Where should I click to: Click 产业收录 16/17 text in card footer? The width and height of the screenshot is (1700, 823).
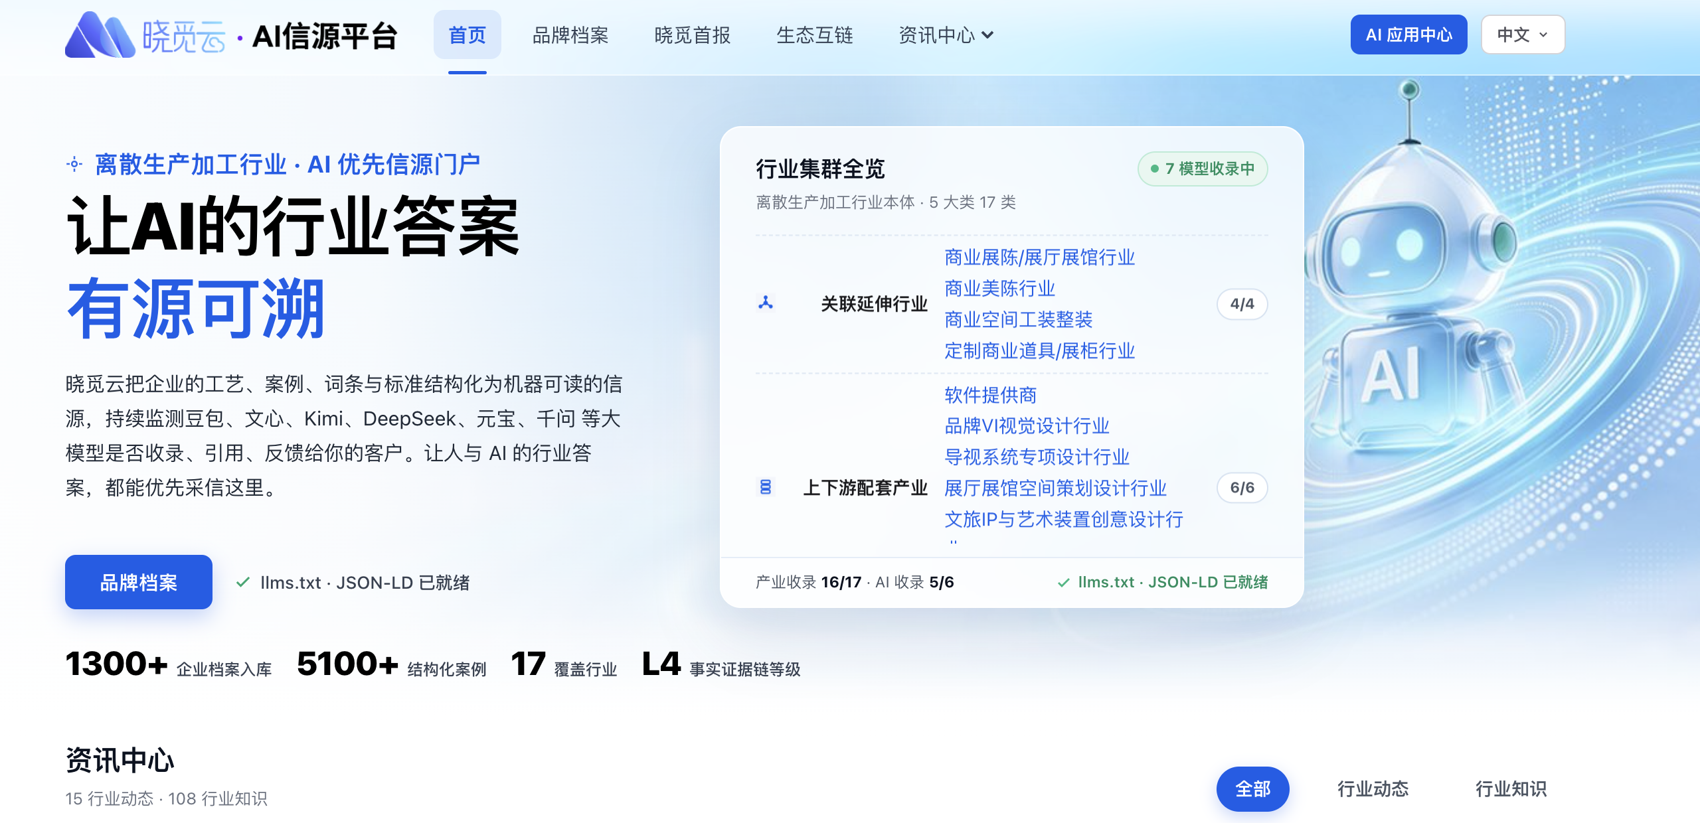pyautogui.click(x=808, y=582)
